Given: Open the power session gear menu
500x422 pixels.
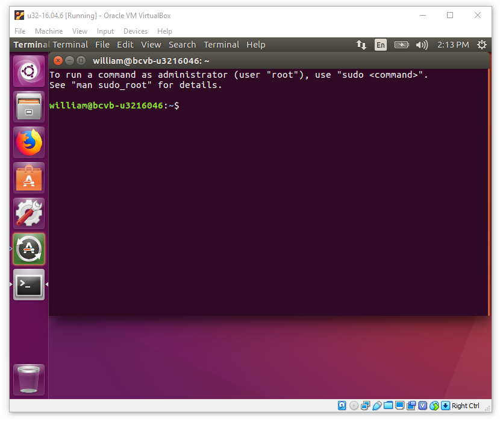Looking at the screenshot, I should [x=481, y=45].
